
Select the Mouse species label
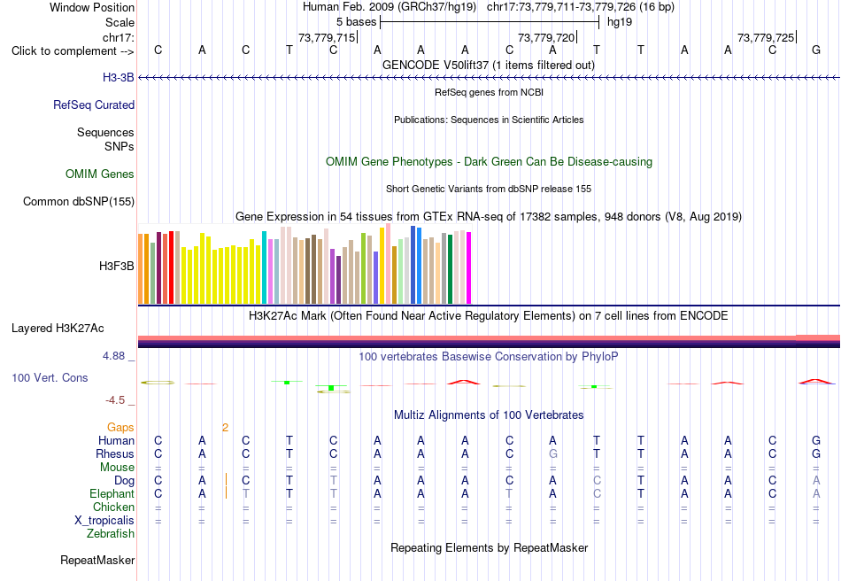coord(117,468)
